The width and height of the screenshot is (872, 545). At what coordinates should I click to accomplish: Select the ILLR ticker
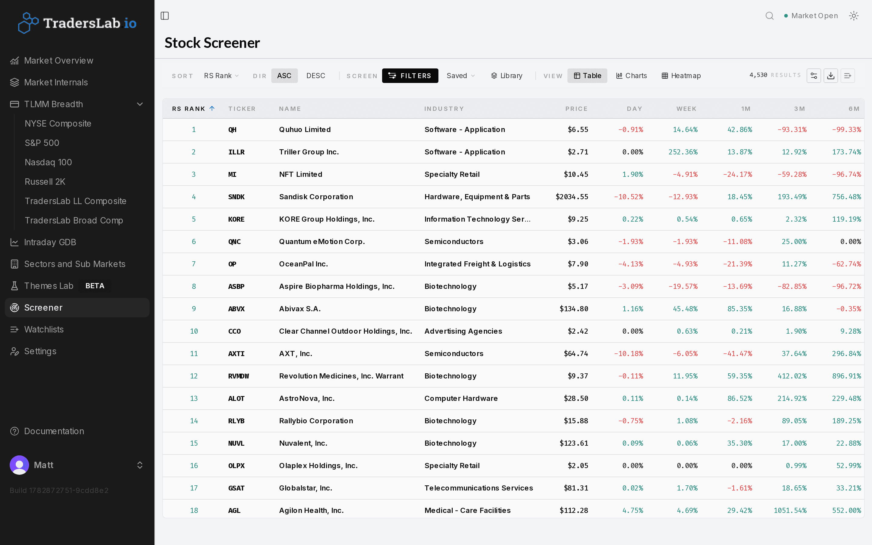point(236,152)
